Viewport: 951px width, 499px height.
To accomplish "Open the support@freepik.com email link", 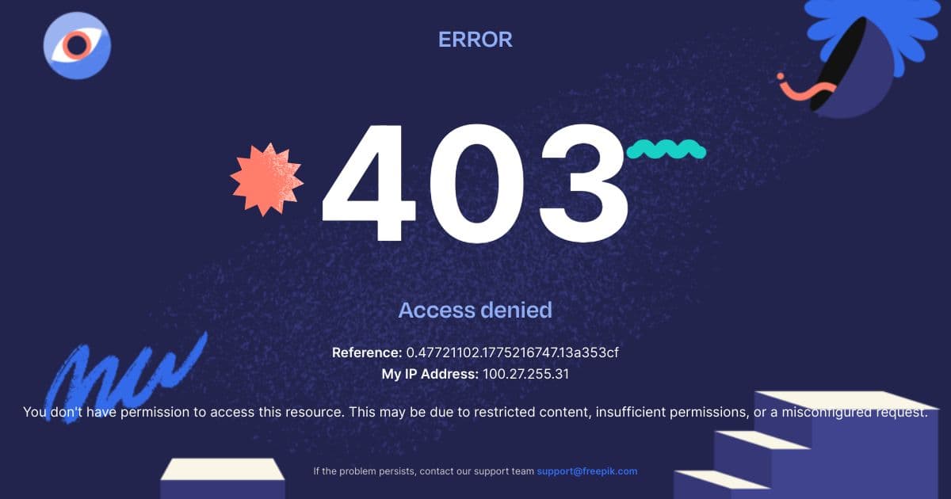I will pos(587,471).
